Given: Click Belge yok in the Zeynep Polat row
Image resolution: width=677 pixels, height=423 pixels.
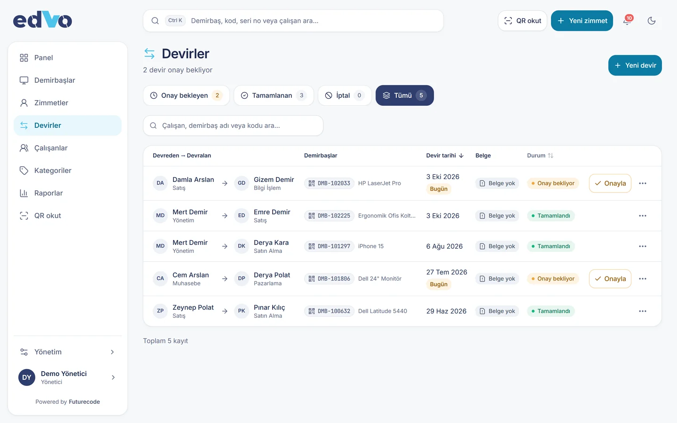Looking at the screenshot, I should pyautogui.click(x=497, y=311).
